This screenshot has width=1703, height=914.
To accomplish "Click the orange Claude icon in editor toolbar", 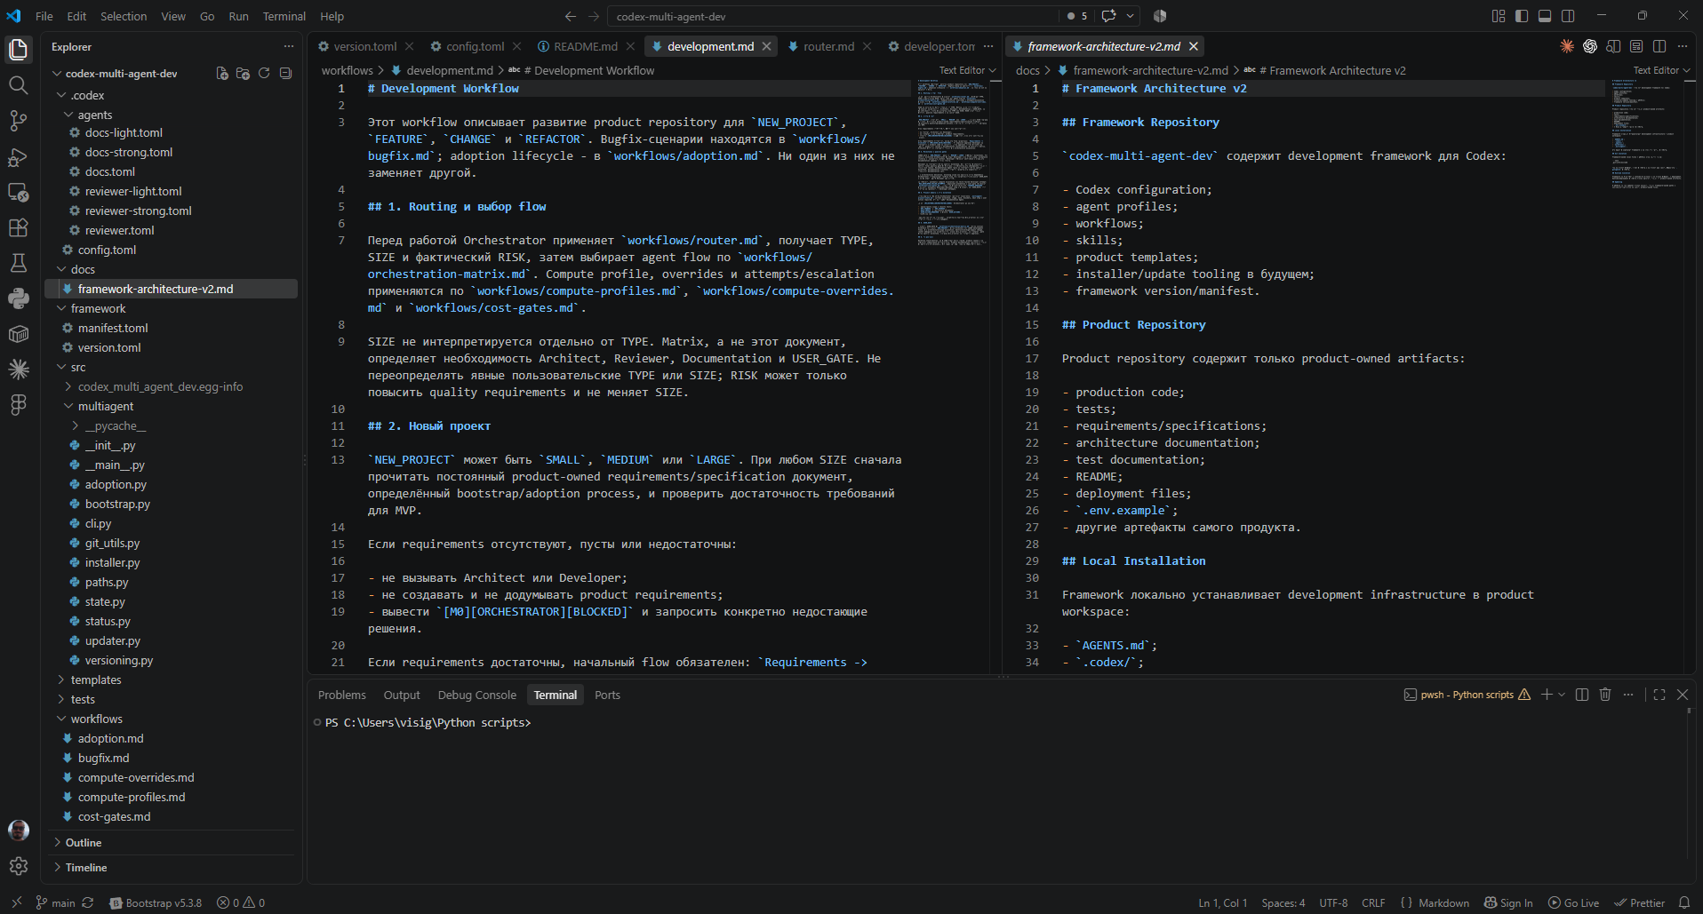I will click(1567, 46).
